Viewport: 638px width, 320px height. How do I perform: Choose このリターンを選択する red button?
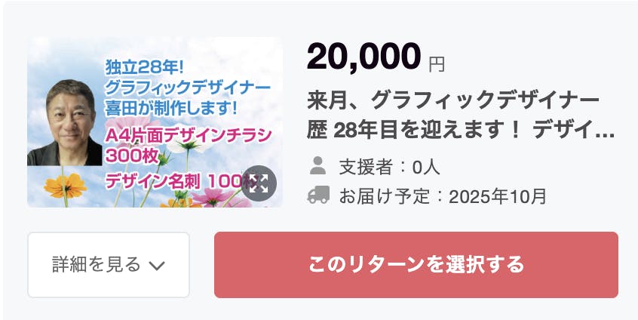click(416, 265)
